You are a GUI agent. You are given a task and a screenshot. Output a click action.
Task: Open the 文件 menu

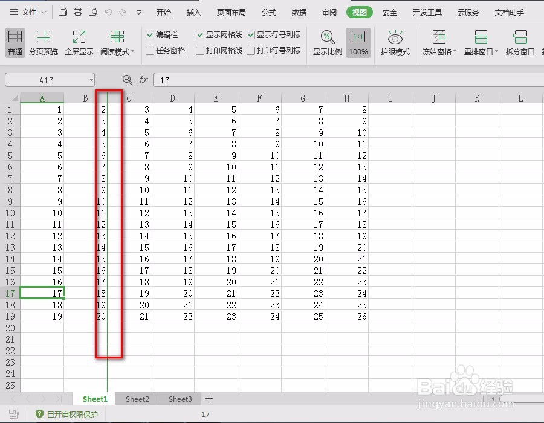[27, 12]
